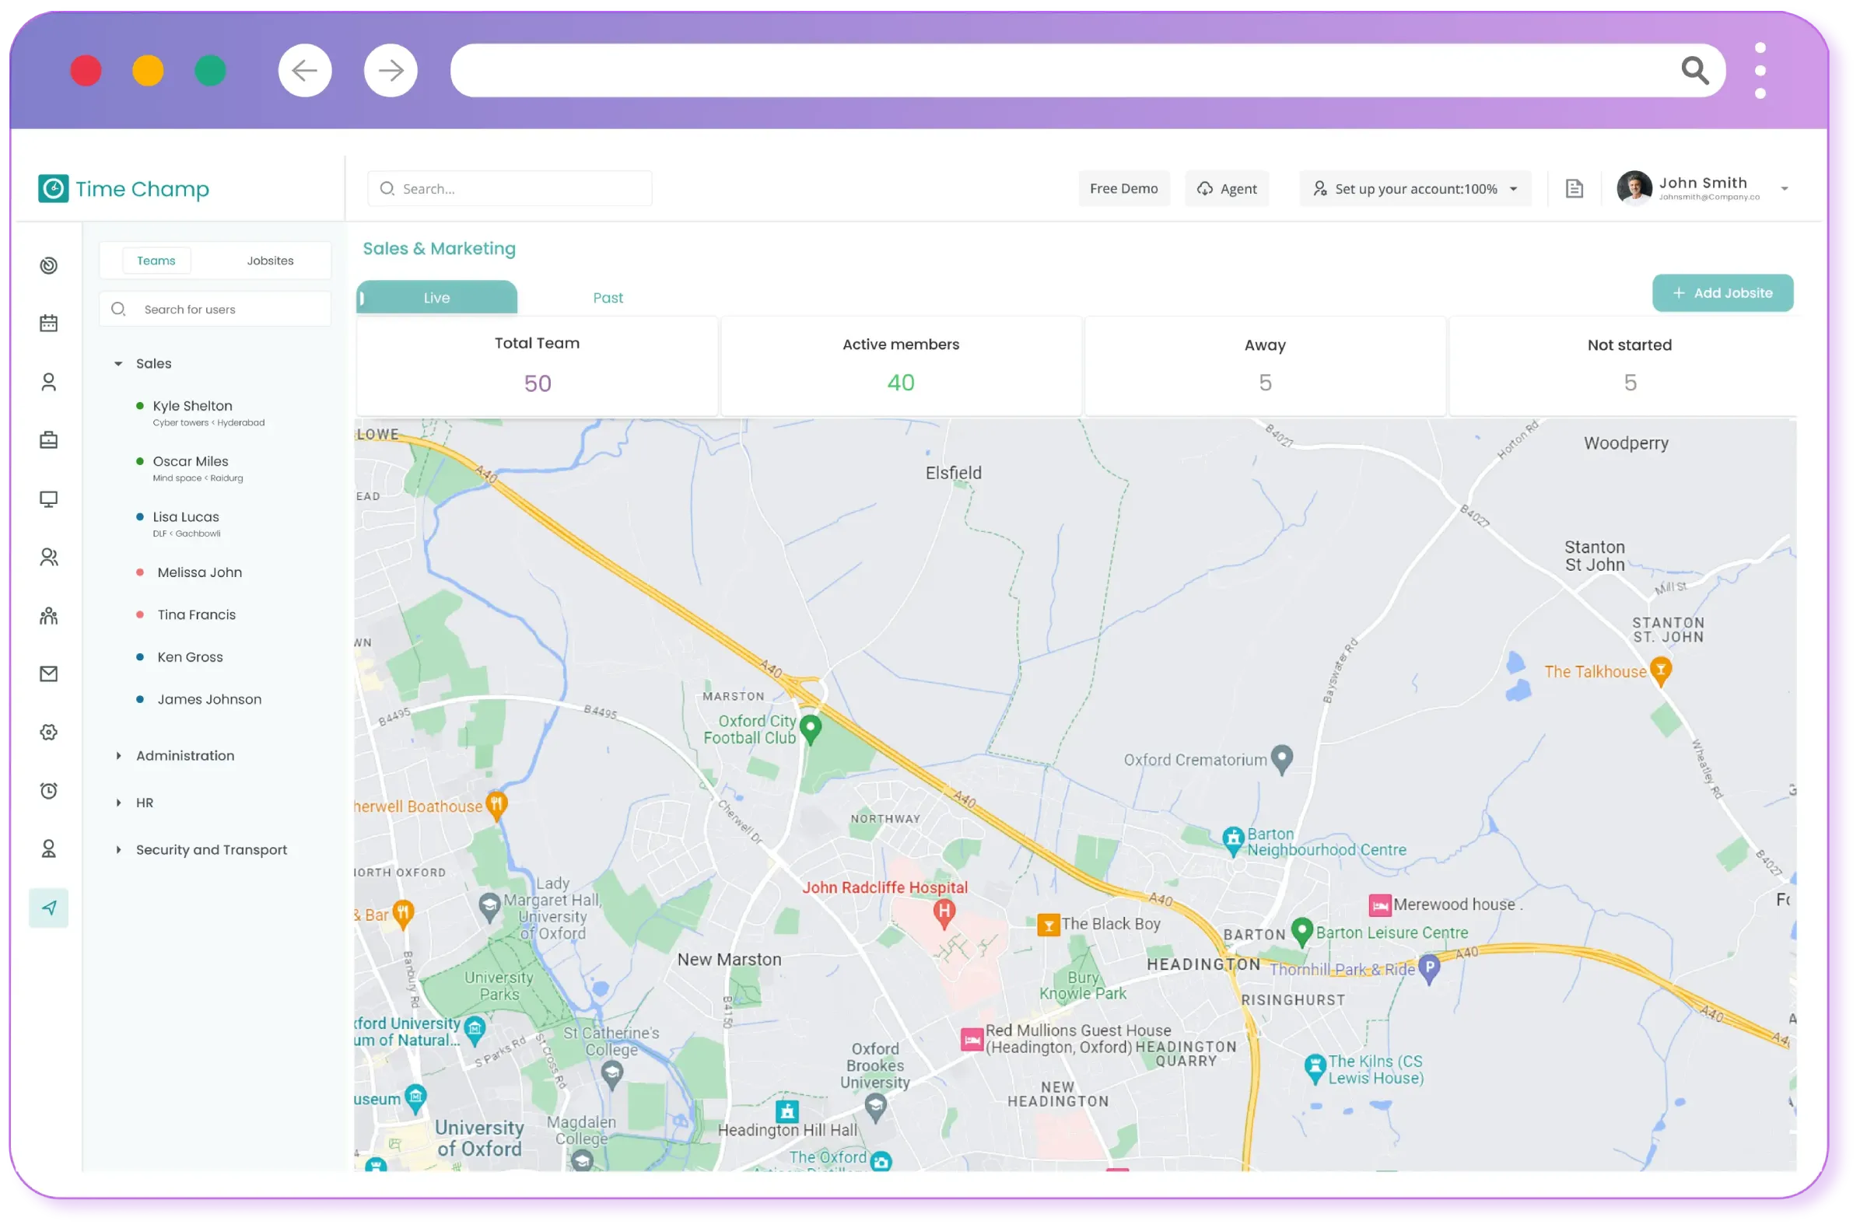Click the Barton Neighbourhood Centre marker
The image size is (1860, 1228).
pos(1234,841)
